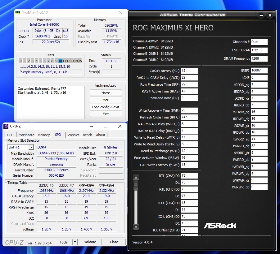Click the Command Rate (CR) field
This screenshot has height=254, width=280.
[x=189, y=98]
